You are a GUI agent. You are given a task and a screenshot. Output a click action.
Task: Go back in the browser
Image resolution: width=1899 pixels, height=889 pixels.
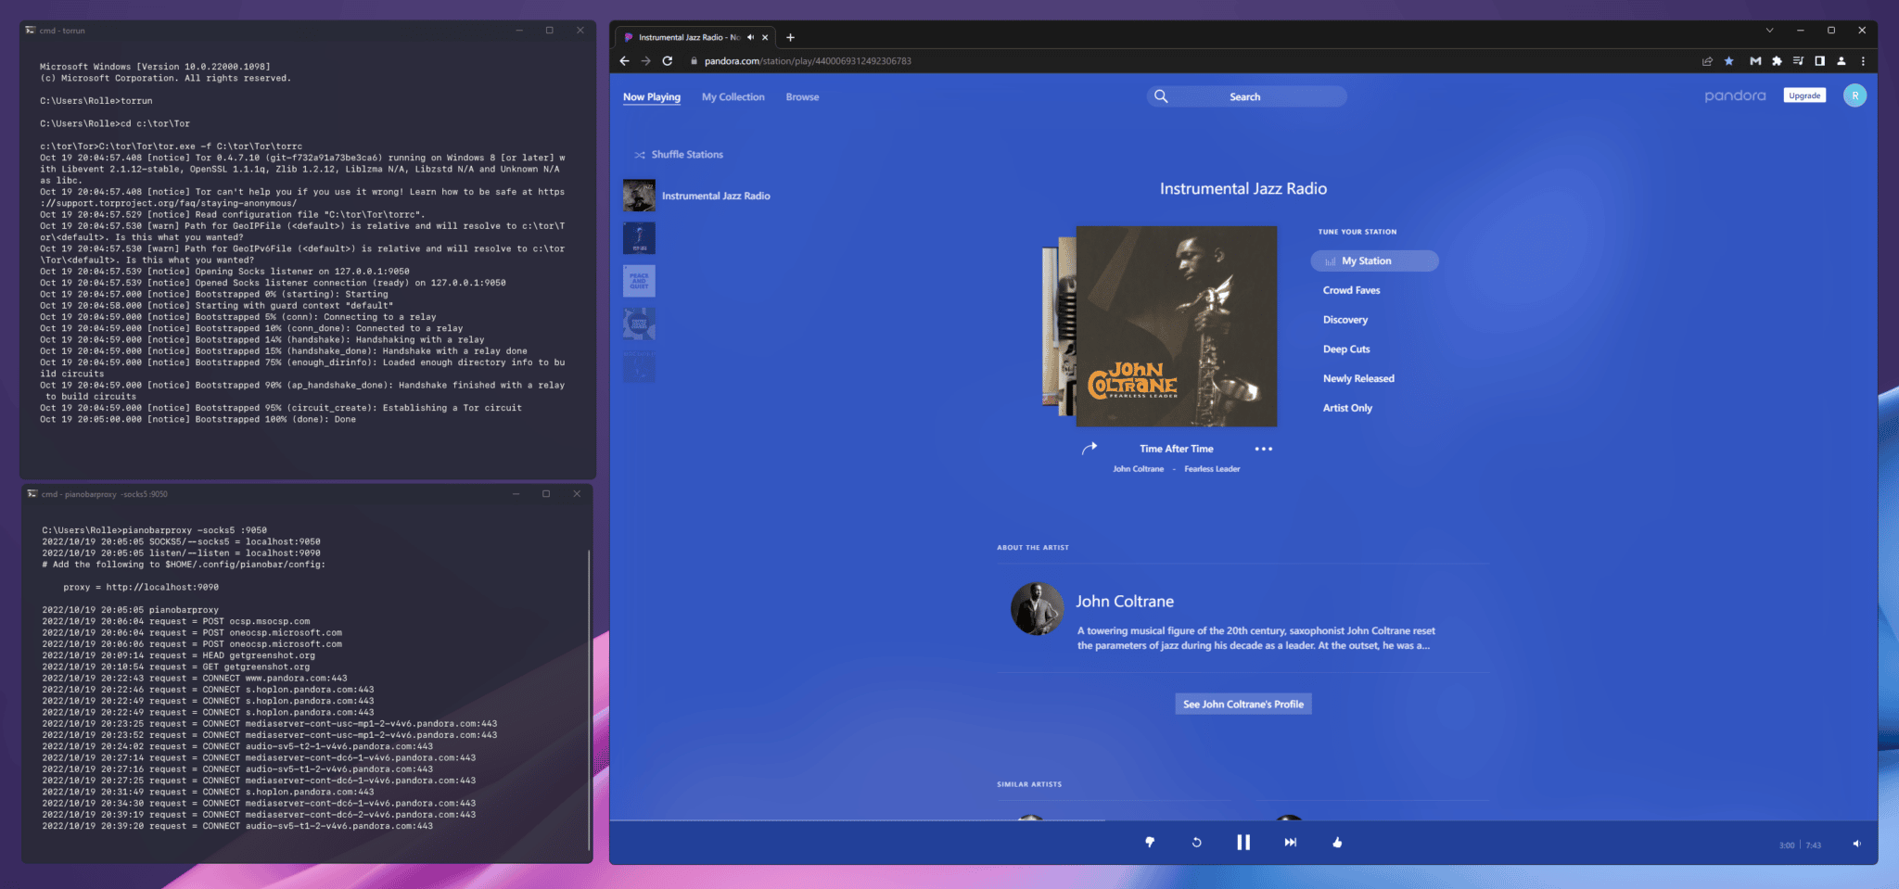pyautogui.click(x=624, y=61)
